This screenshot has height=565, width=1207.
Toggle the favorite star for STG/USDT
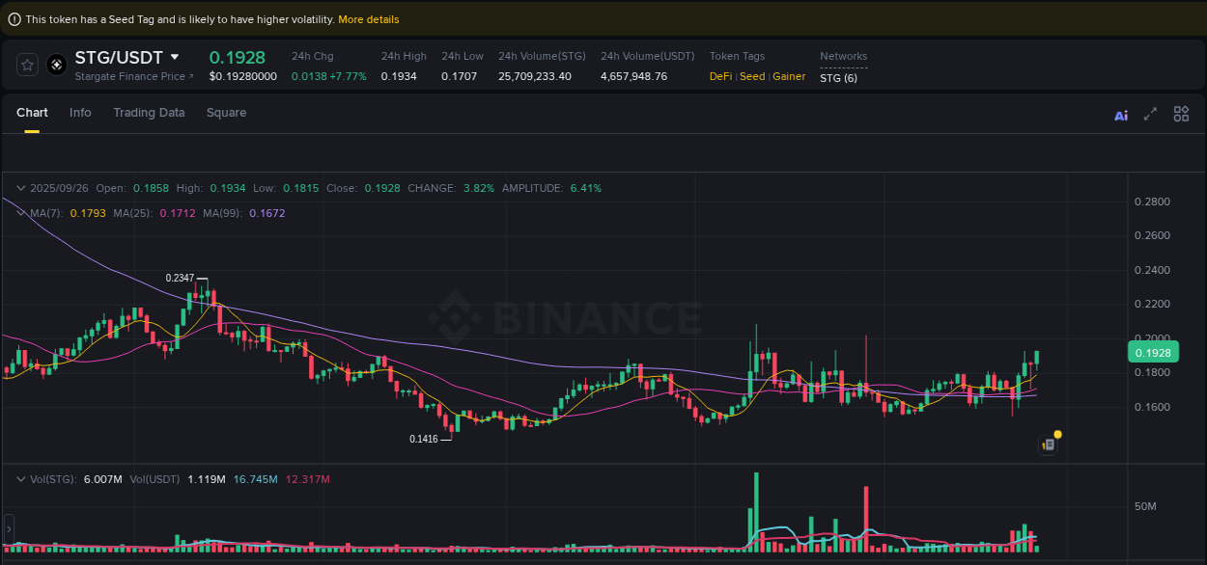[x=27, y=65]
